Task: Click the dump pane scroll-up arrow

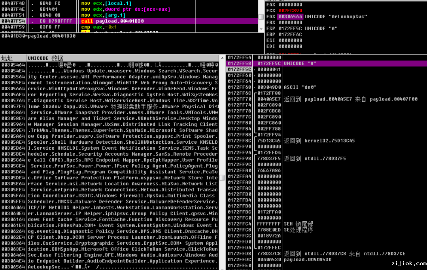Action: 222,58
